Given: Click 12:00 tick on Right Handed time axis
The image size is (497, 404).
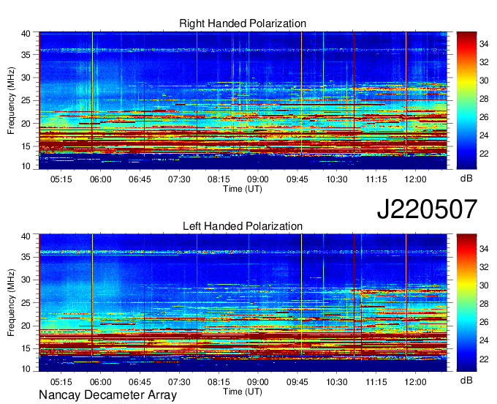Looking at the screenshot, I should click(x=416, y=179).
